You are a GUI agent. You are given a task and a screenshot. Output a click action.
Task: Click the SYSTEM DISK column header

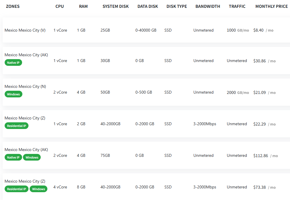click(x=116, y=6)
